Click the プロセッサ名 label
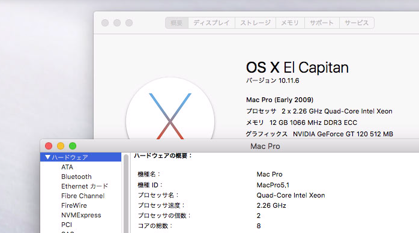419x233 pixels. click(158, 195)
